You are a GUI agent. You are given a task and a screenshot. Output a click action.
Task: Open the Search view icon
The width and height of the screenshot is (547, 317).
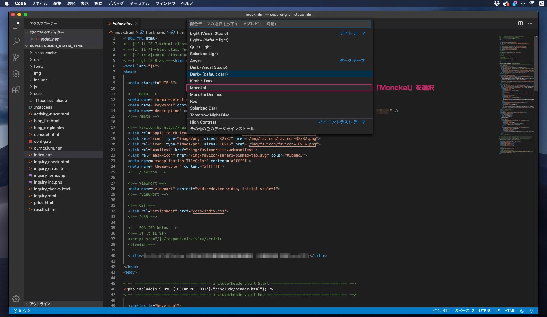(x=16, y=41)
